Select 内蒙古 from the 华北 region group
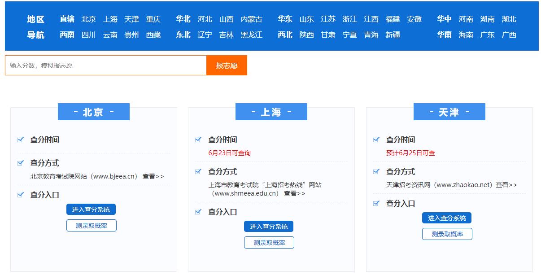 [x=251, y=19]
